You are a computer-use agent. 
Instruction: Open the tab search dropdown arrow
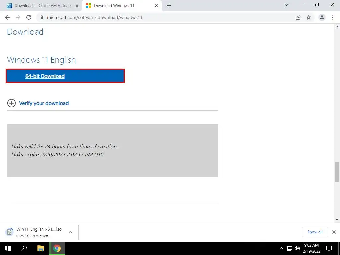point(287,5)
